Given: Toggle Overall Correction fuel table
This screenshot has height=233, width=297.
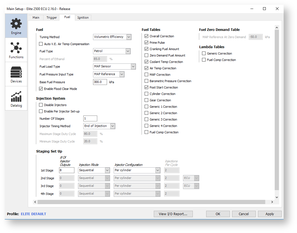Looking at the screenshot, I should pos(147,36).
